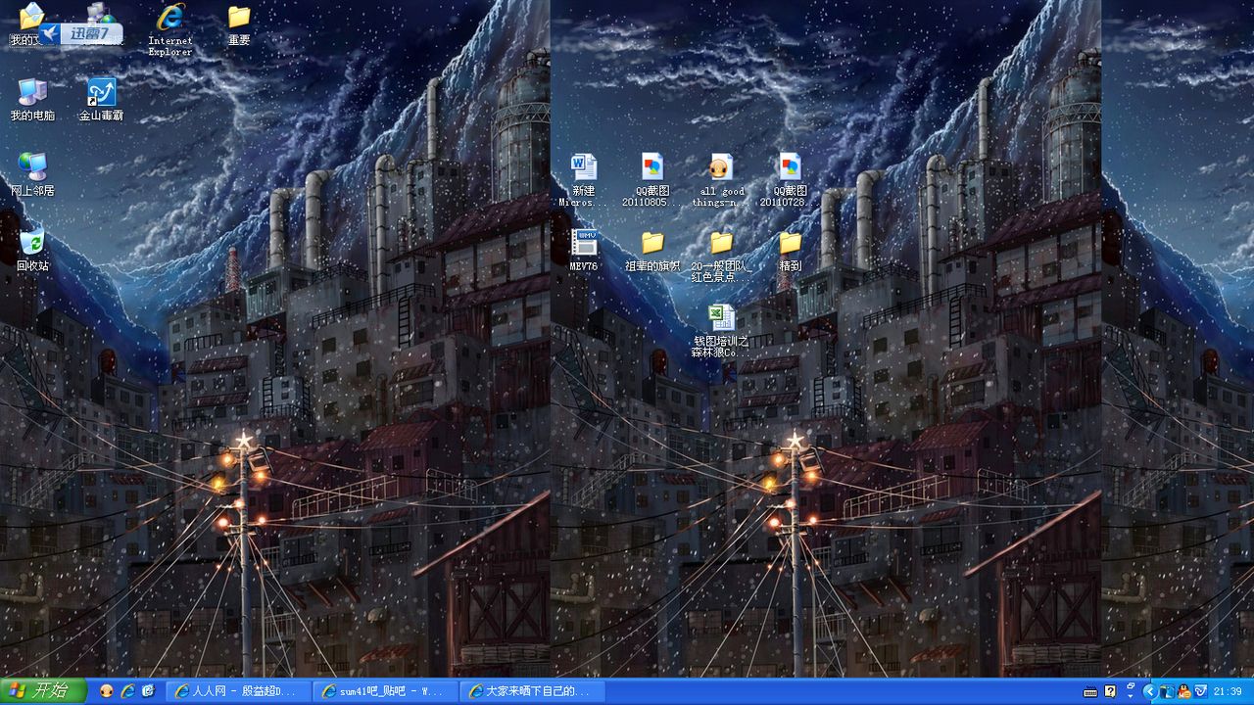This screenshot has width=1254, height=705.
Task: Select the 'all good things' audio file
Action: pos(721,179)
